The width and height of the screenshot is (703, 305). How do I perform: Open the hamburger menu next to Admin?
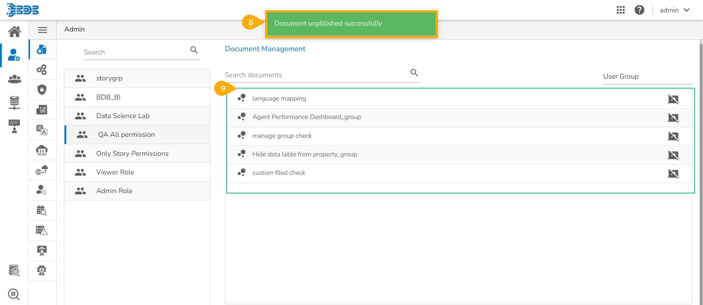[x=42, y=30]
